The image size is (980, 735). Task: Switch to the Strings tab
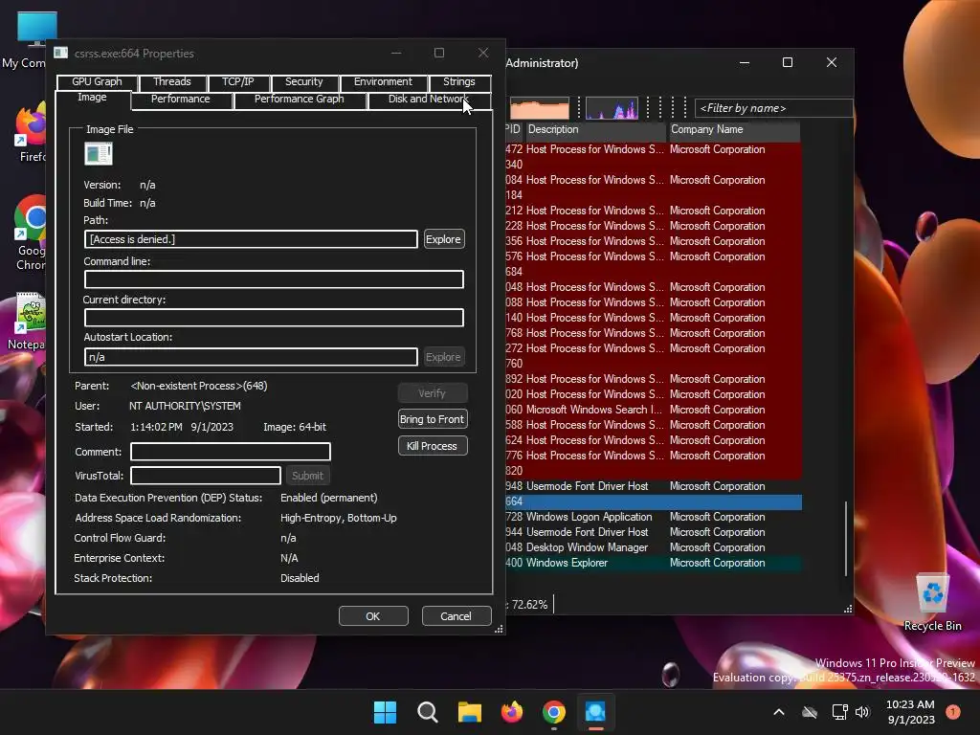(459, 82)
